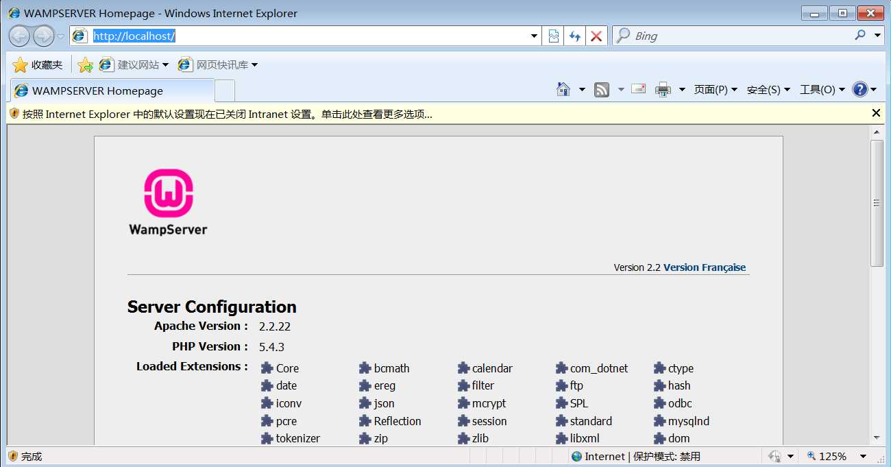Click the json extension puzzle icon
891x467 pixels.
[365, 403]
